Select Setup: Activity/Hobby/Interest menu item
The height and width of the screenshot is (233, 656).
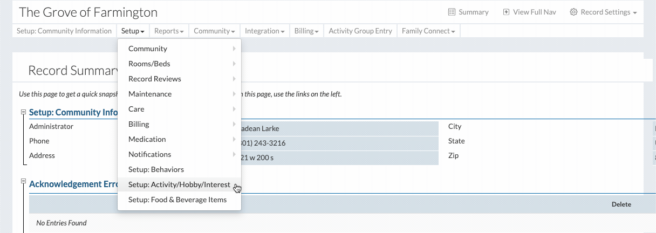[179, 185]
